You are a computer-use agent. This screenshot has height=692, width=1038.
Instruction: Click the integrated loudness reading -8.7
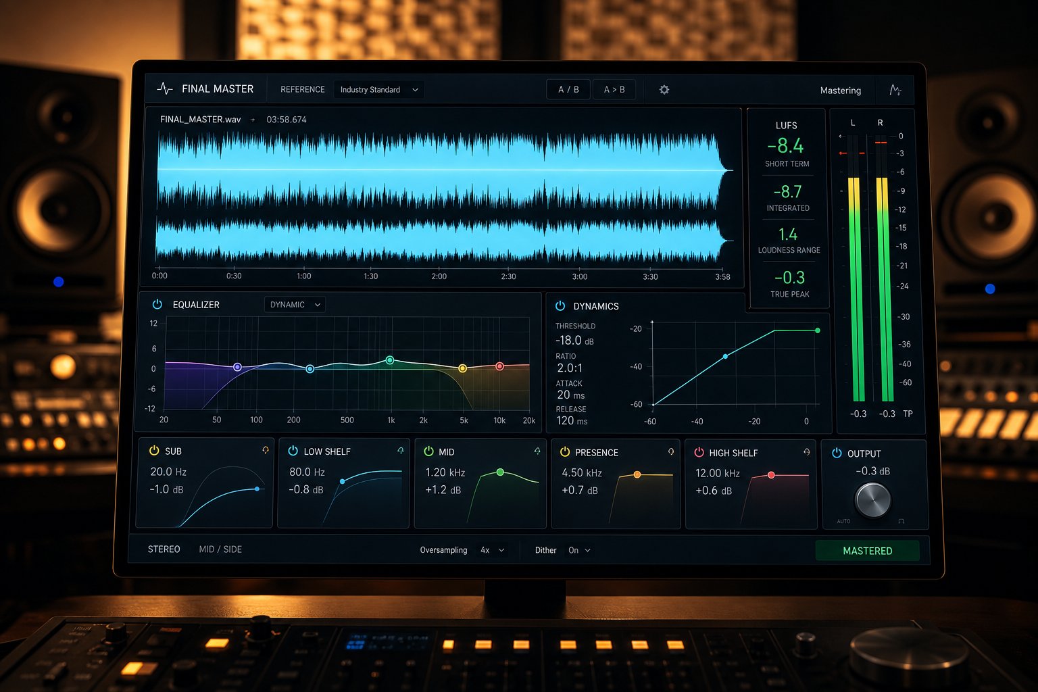(x=788, y=191)
